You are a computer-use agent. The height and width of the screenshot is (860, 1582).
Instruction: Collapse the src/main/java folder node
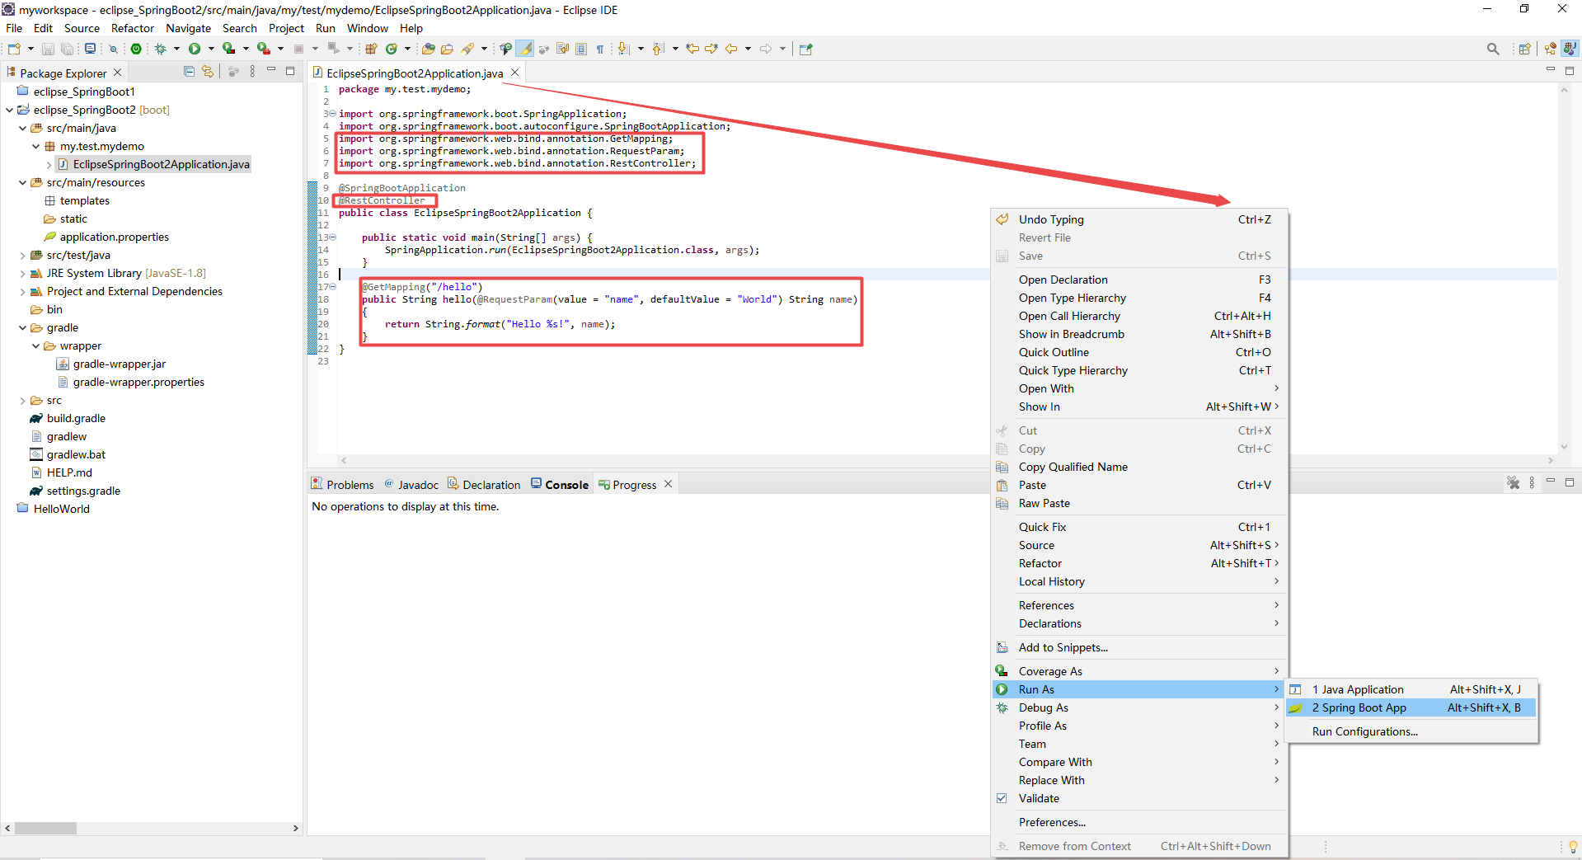coord(22,128)
